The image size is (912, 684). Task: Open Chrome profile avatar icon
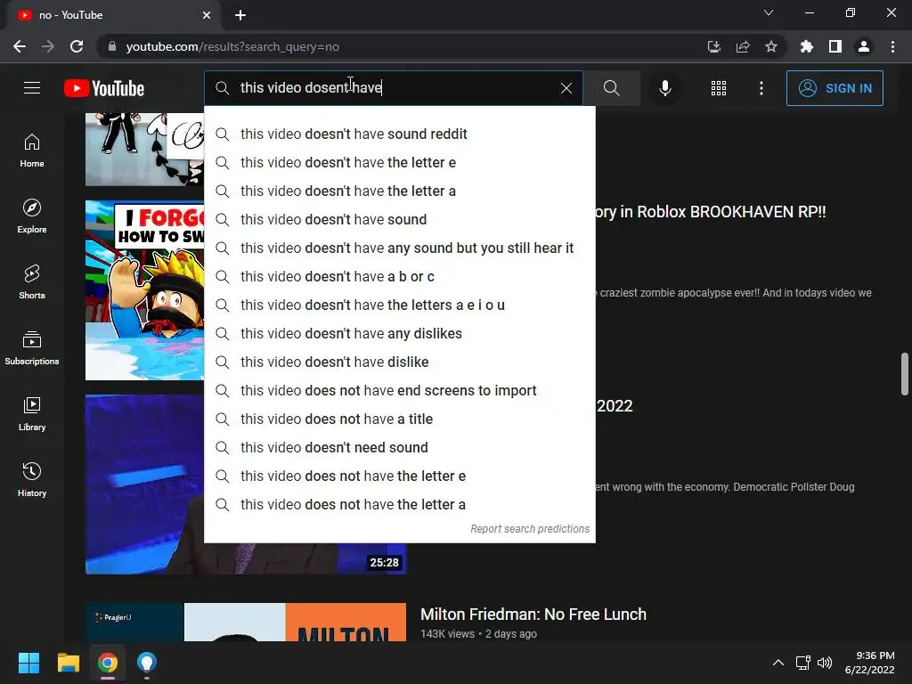coord(864,46)
